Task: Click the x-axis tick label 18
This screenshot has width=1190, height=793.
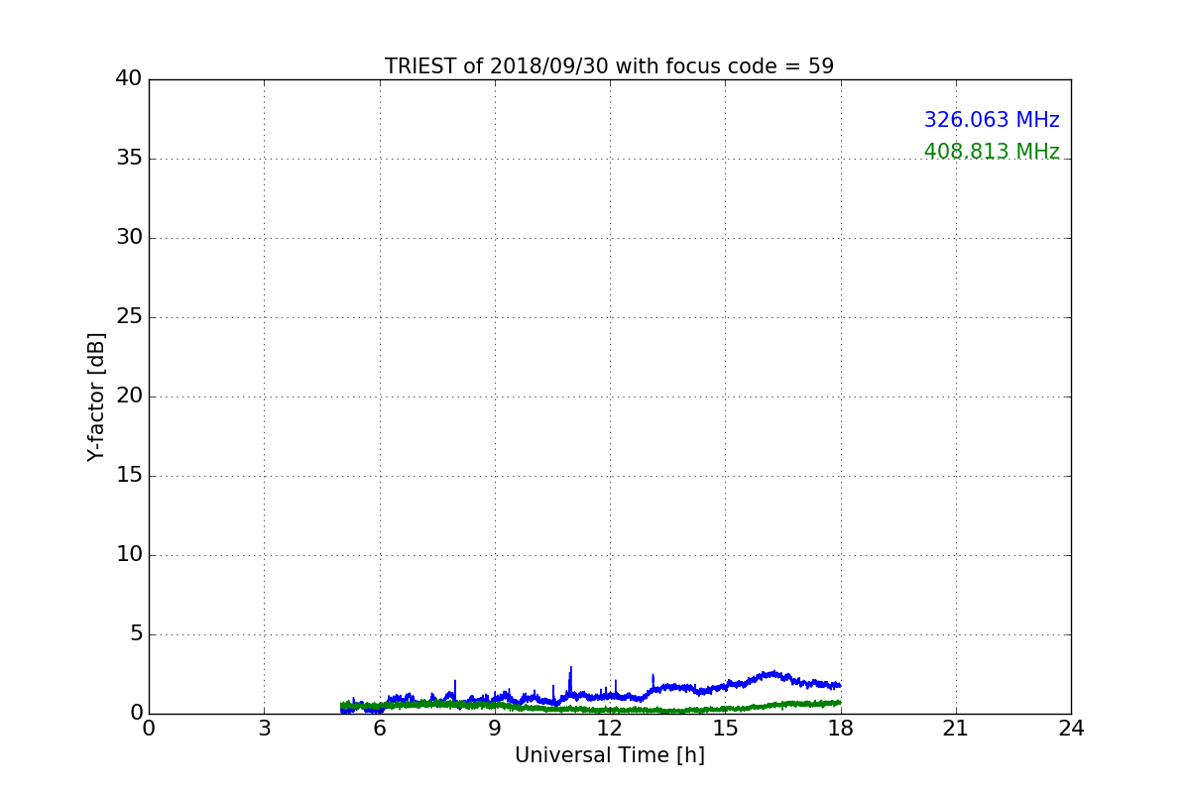Action: coord(841,729)
